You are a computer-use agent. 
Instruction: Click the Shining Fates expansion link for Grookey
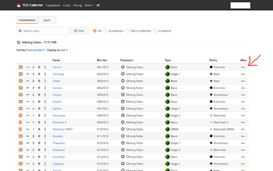click(134, 136)
